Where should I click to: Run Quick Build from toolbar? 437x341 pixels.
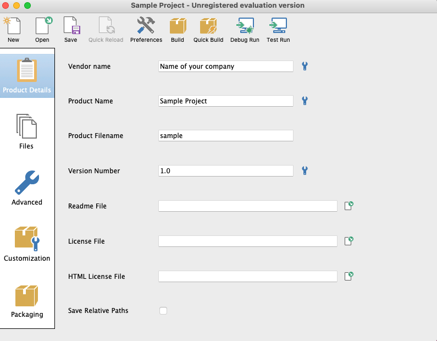click(208, 30)
